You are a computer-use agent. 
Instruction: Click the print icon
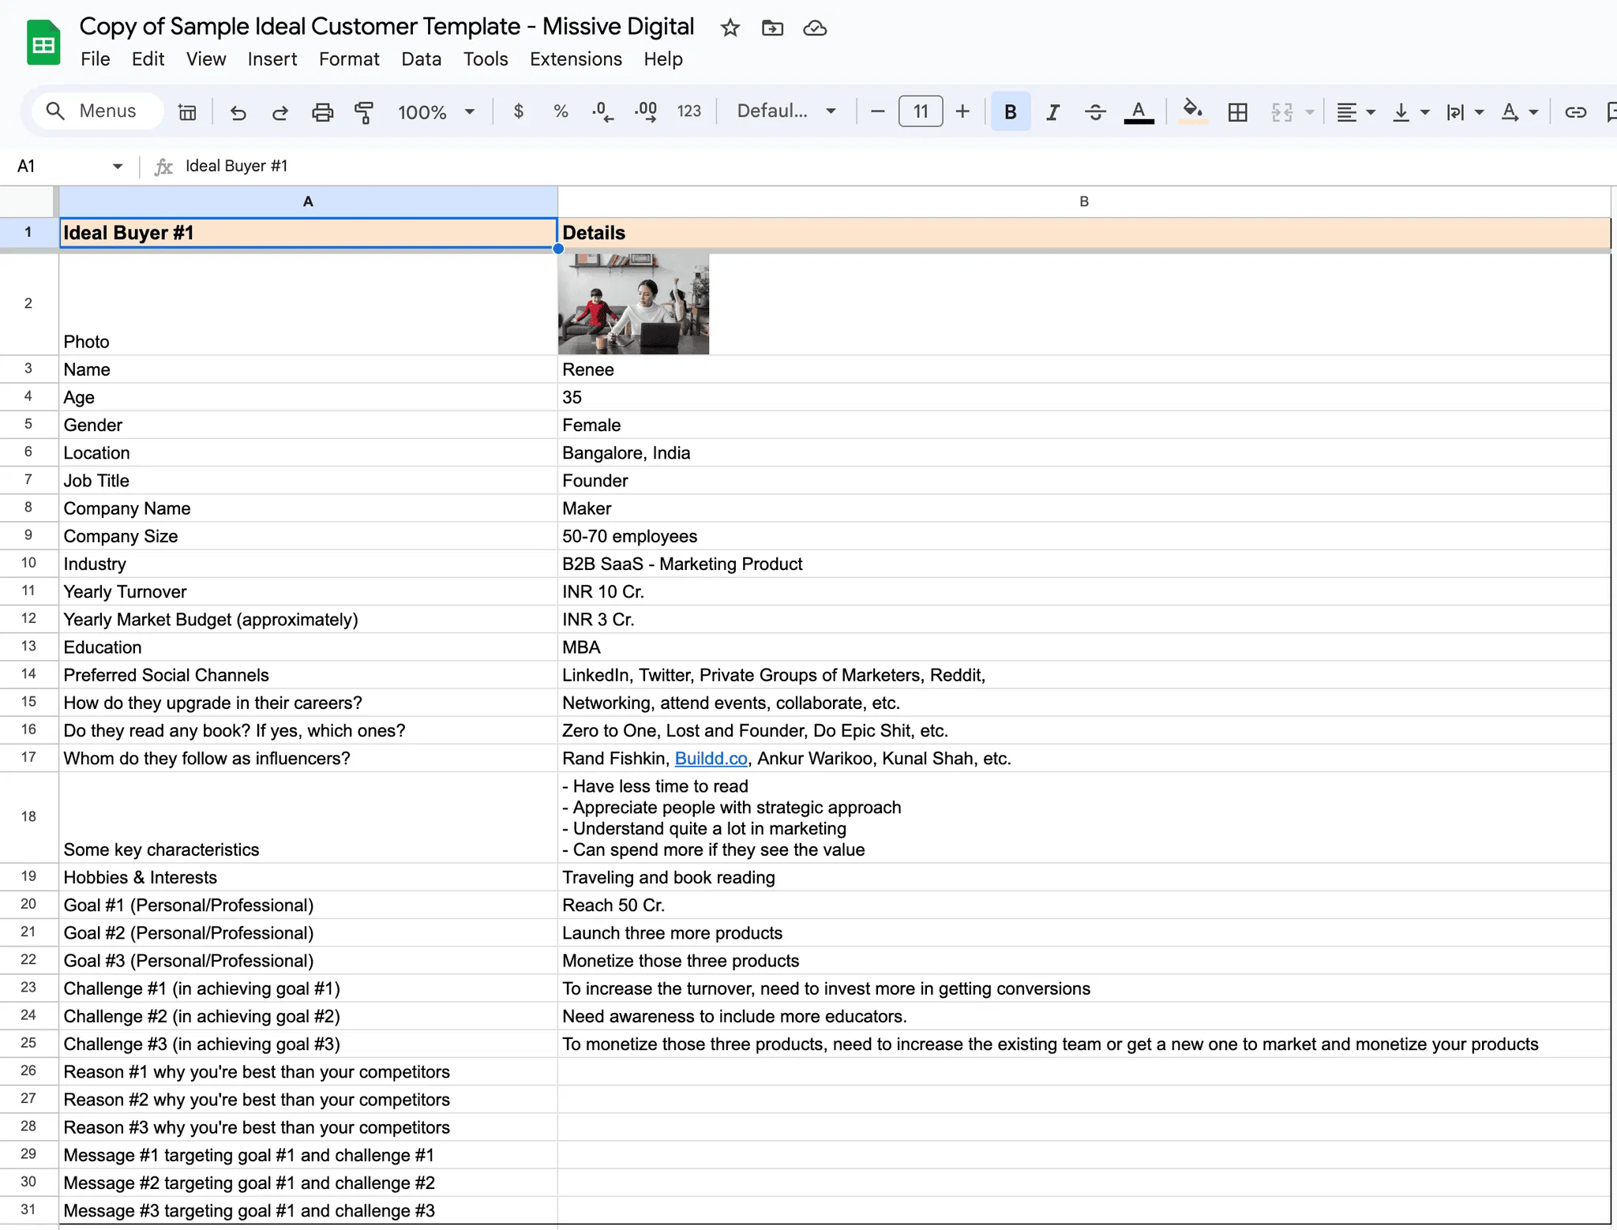click(322, 112)
